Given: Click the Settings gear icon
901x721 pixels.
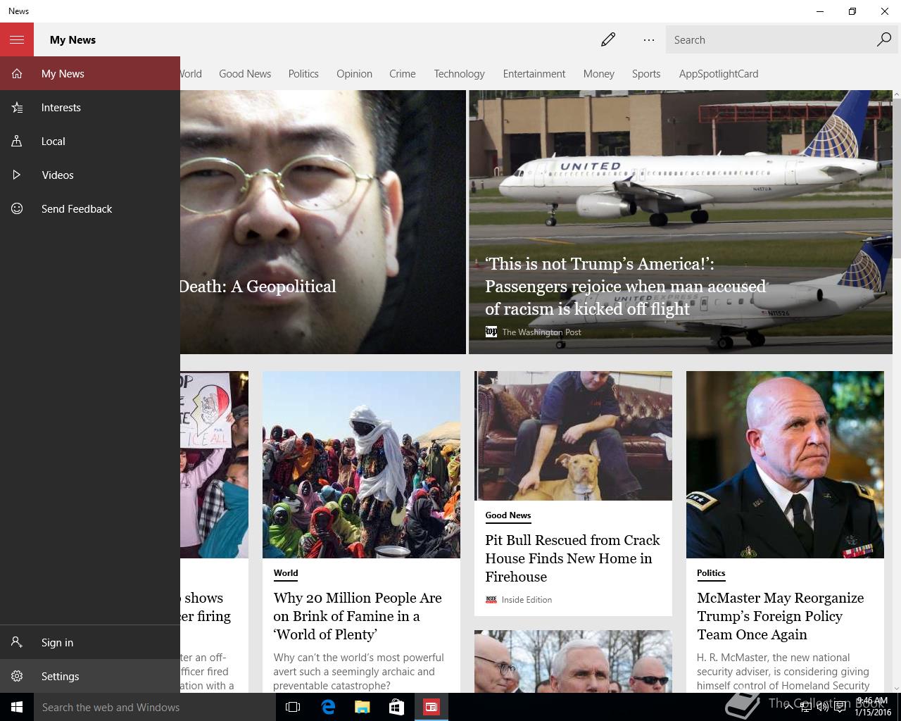Looking at the screenshot, I should (17, 676).
